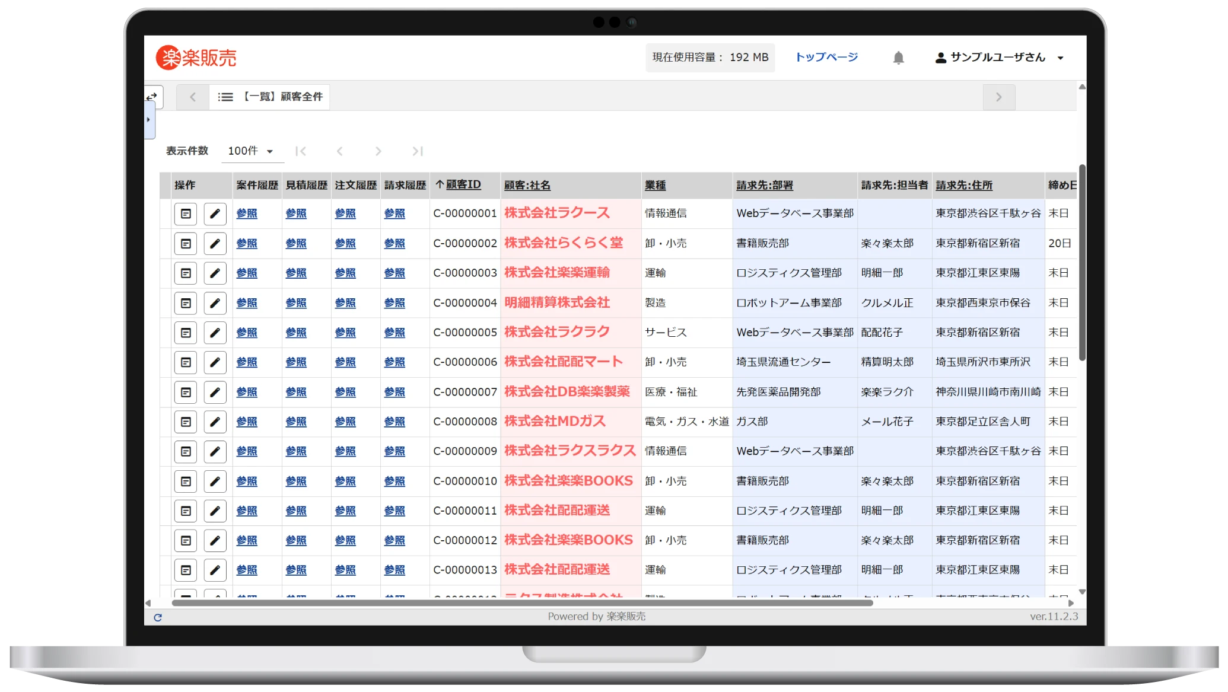This screenshot has height=692, width=1228.
Task: Click the 楽楽販売 logo
Action: point(196,58)
